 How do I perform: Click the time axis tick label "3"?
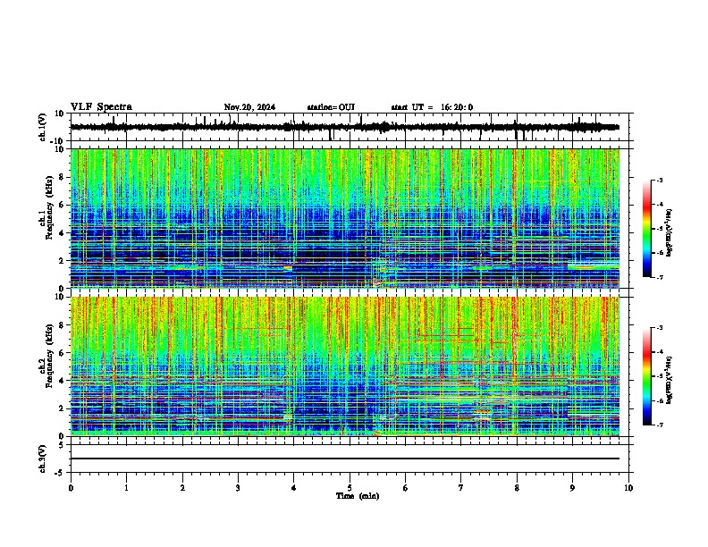click(238, 488)
